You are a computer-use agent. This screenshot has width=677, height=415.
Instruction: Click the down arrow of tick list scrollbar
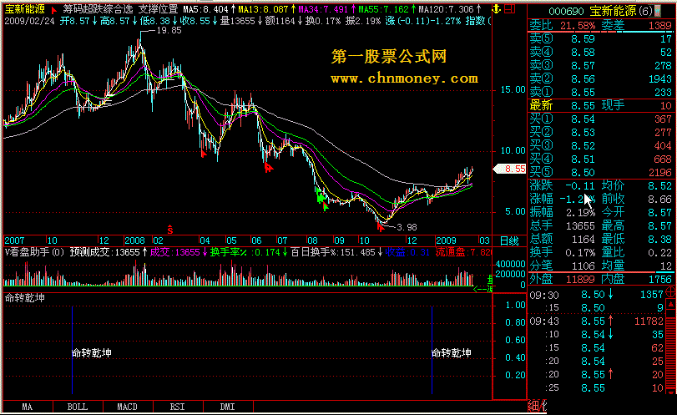tap(671, 392)
